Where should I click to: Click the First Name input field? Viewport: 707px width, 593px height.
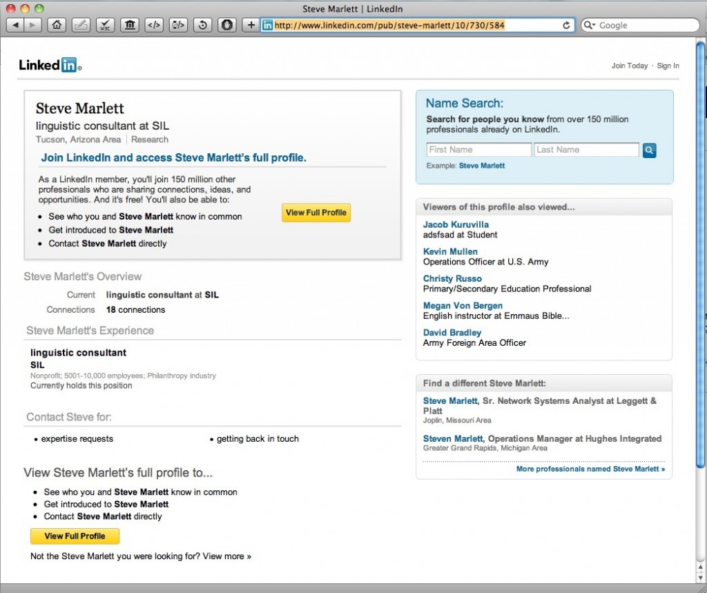pos(479,150)
